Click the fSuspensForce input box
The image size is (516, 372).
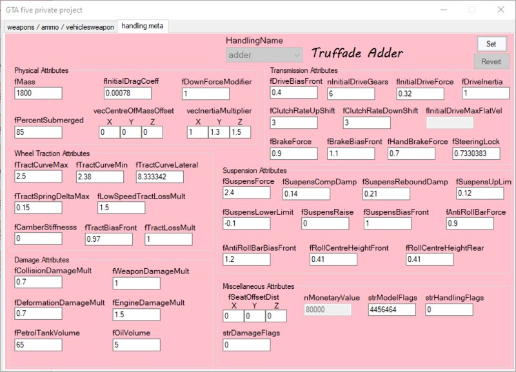[x=246, y=193]
